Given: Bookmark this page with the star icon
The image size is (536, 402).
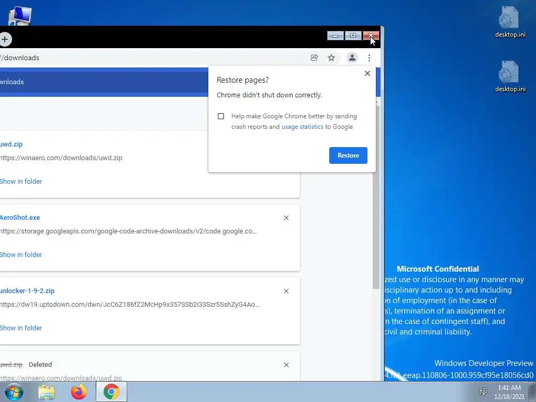Looking at the screenshot, I should tap(331, 58).
